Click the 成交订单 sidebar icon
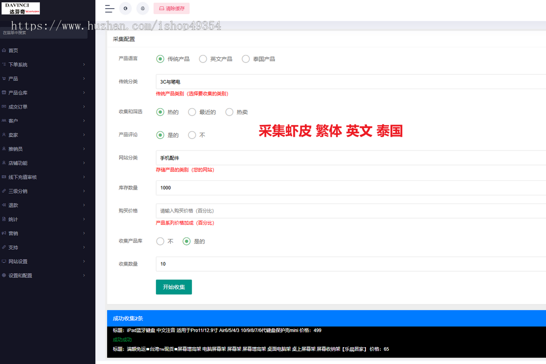Viewport: 546px width, 364px height. coord(4,107)
